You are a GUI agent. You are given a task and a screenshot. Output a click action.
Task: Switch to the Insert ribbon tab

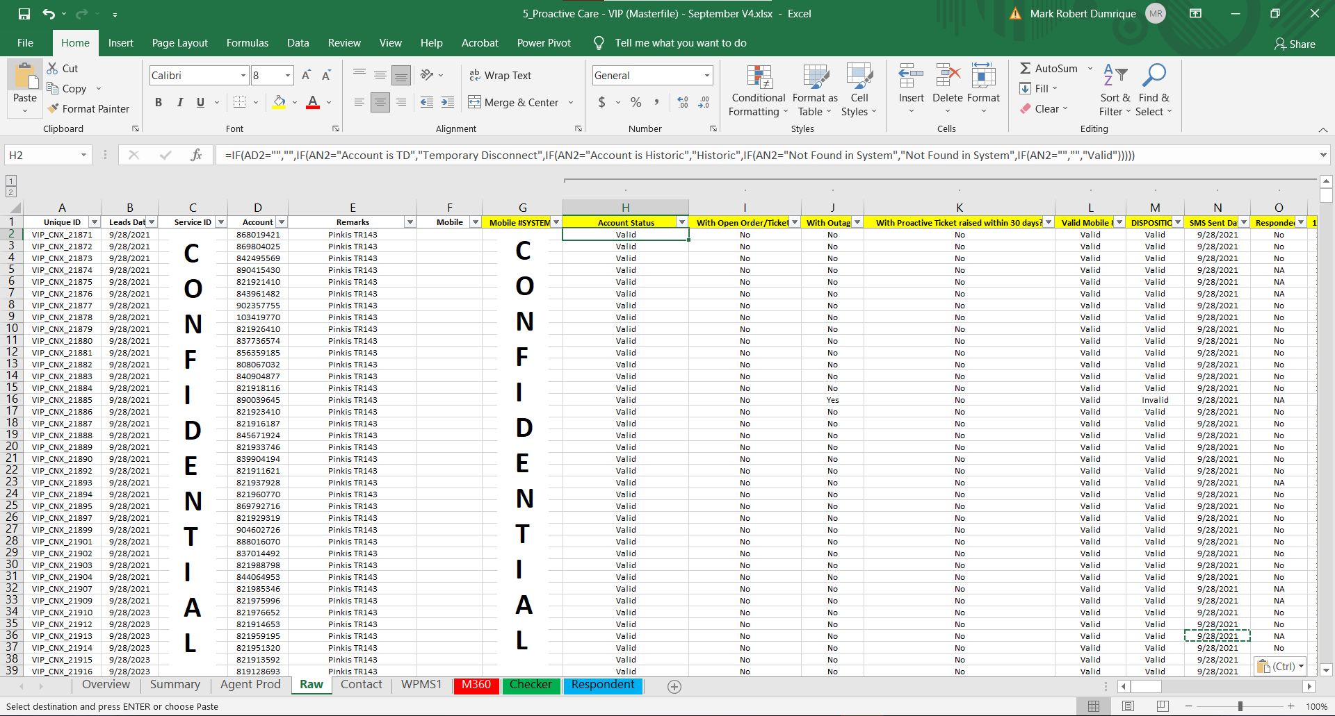click(121, 43)
